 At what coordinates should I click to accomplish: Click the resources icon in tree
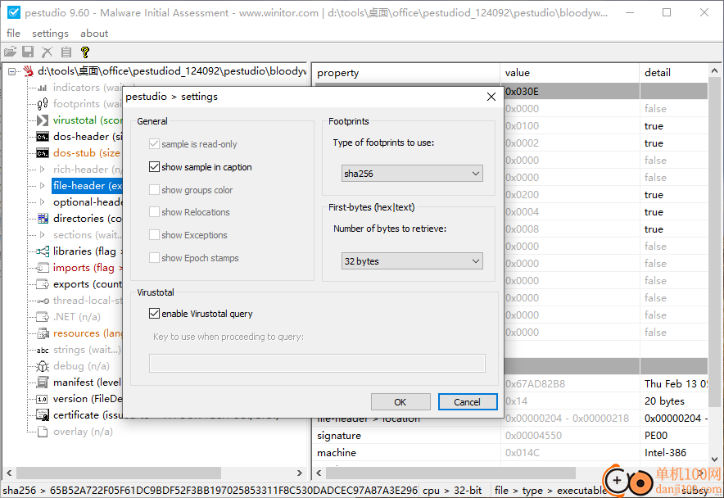pos(43,333)
